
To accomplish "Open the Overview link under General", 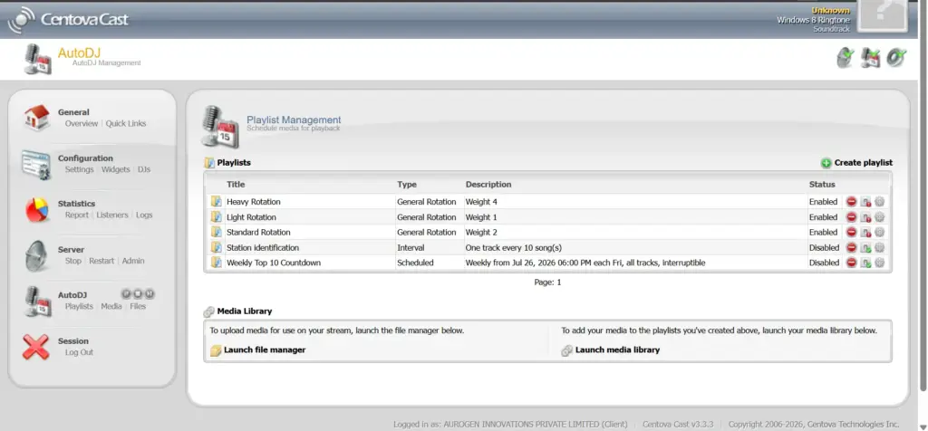I will (x=82, y=123).
